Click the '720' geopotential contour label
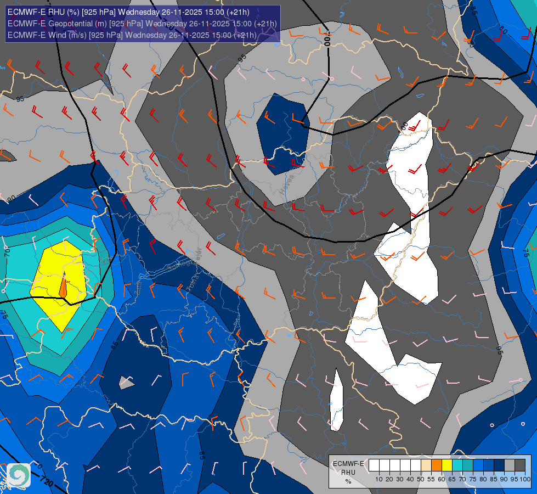Viewport: 537px width, 494px height. tap(46, 481)
